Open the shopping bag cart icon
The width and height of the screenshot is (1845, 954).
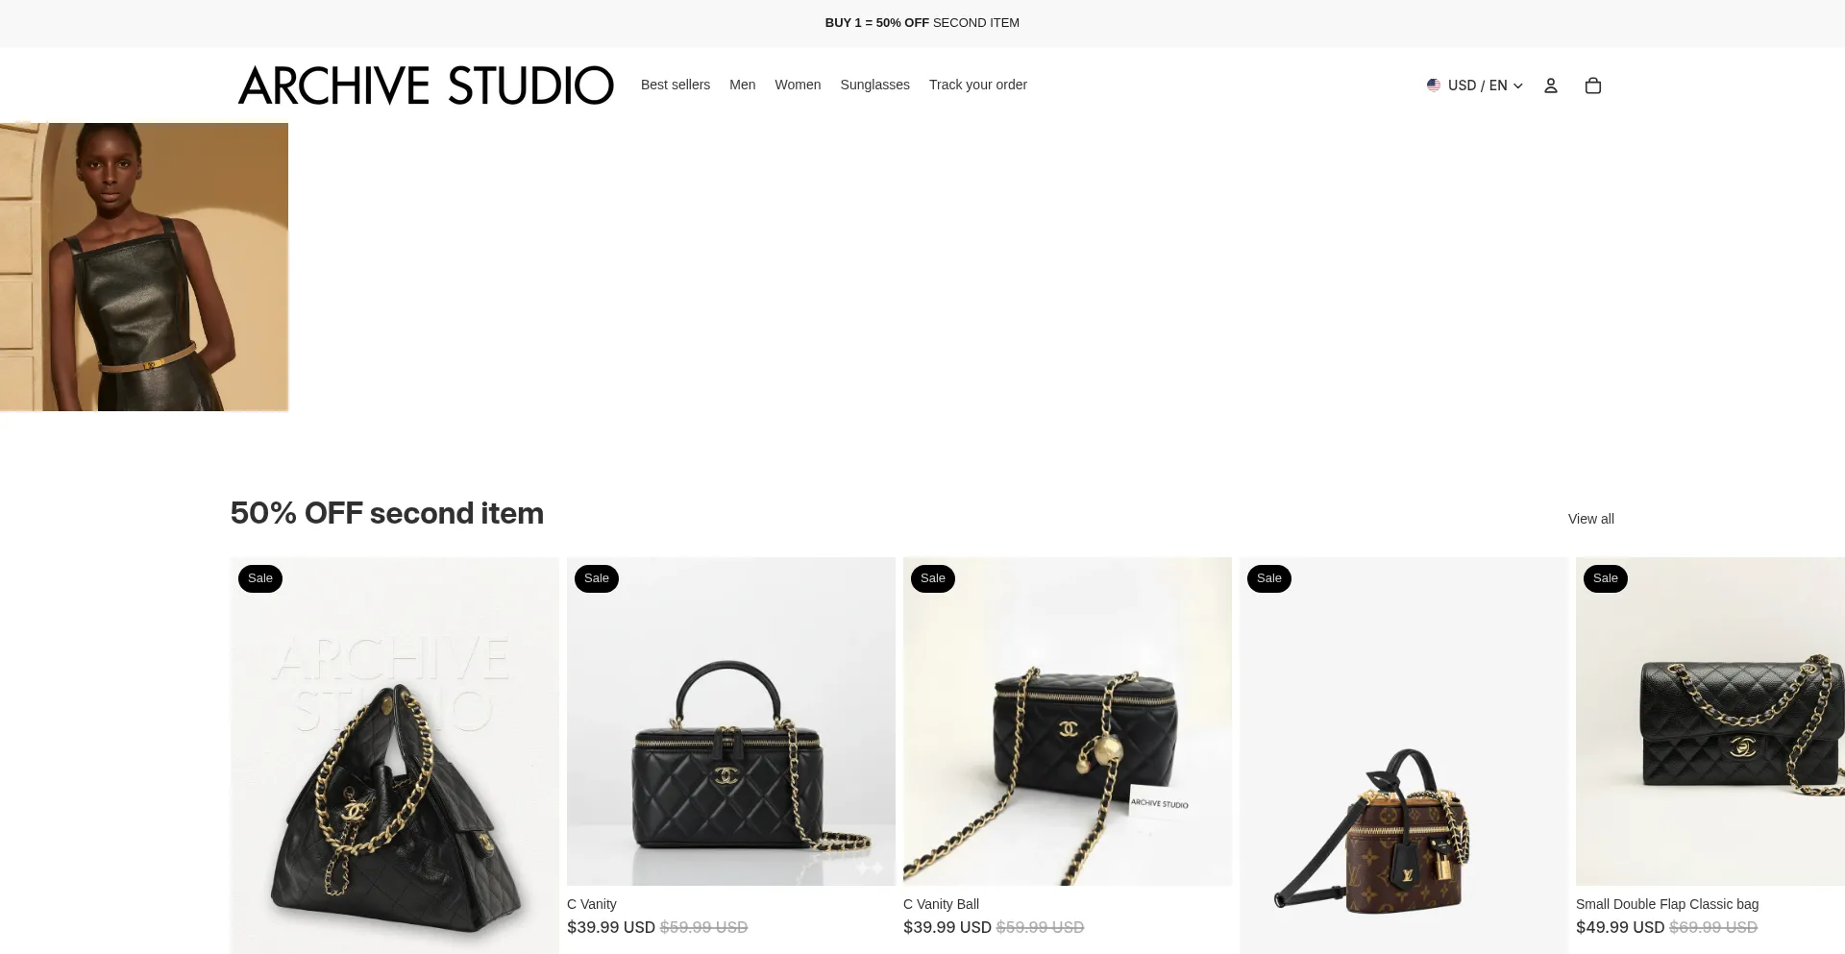click(1592, 86)
